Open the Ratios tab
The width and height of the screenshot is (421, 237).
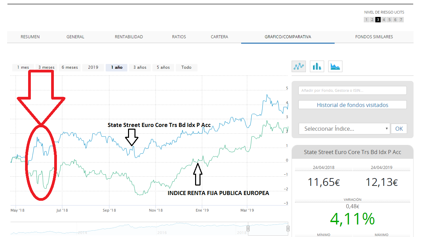tap(179, 37)
